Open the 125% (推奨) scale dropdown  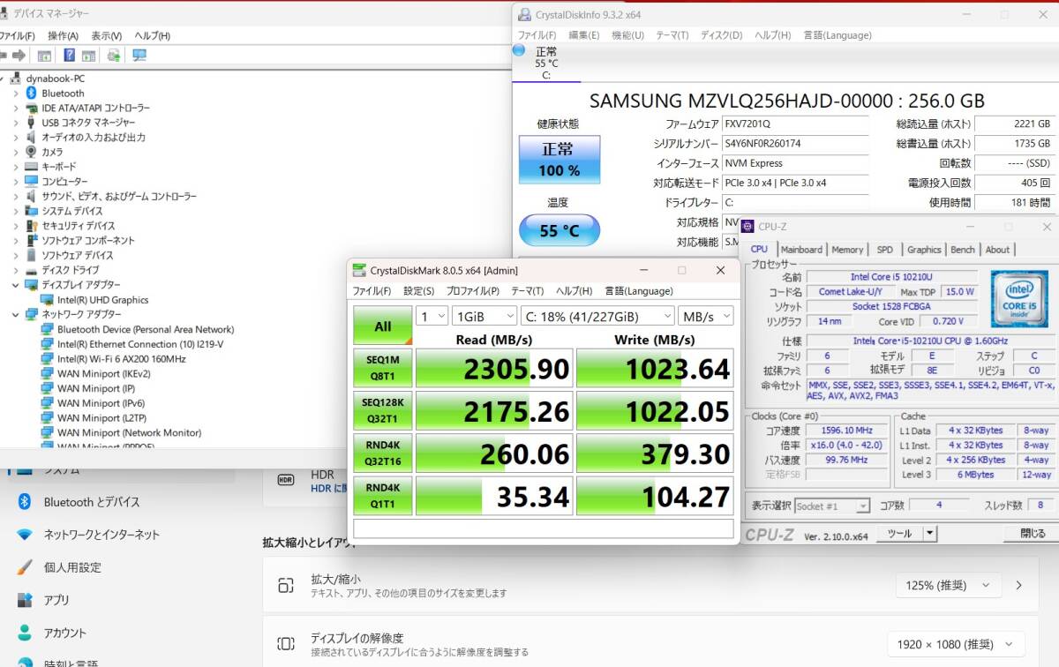click(x=949, y=585)
